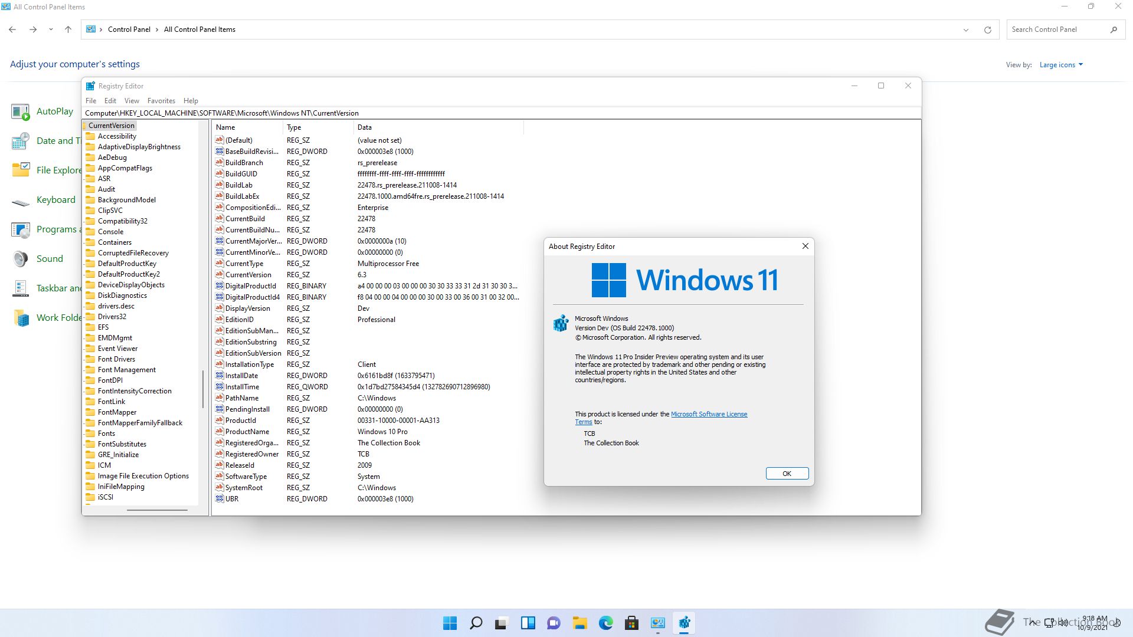
Task: Expand Control Panel breadcrumb chevron
Action: [x=101, y=29]
